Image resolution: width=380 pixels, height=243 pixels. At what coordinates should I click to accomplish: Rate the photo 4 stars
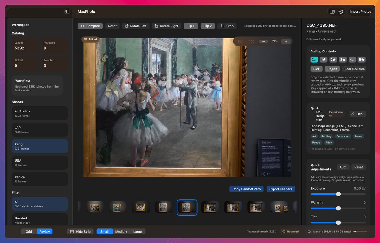click(352, 59)
